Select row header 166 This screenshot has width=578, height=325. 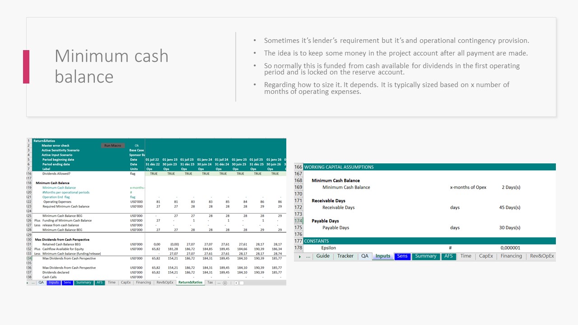tap(298, 167)
